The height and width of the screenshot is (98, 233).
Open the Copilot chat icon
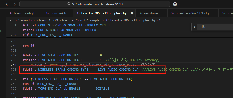(175, 4)
